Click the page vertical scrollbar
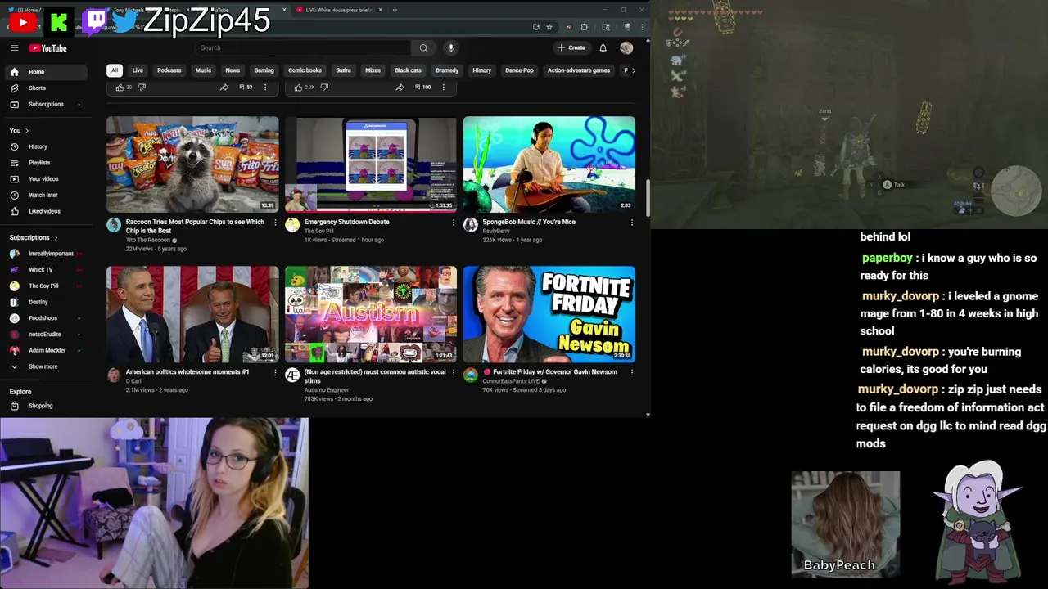 648,198
